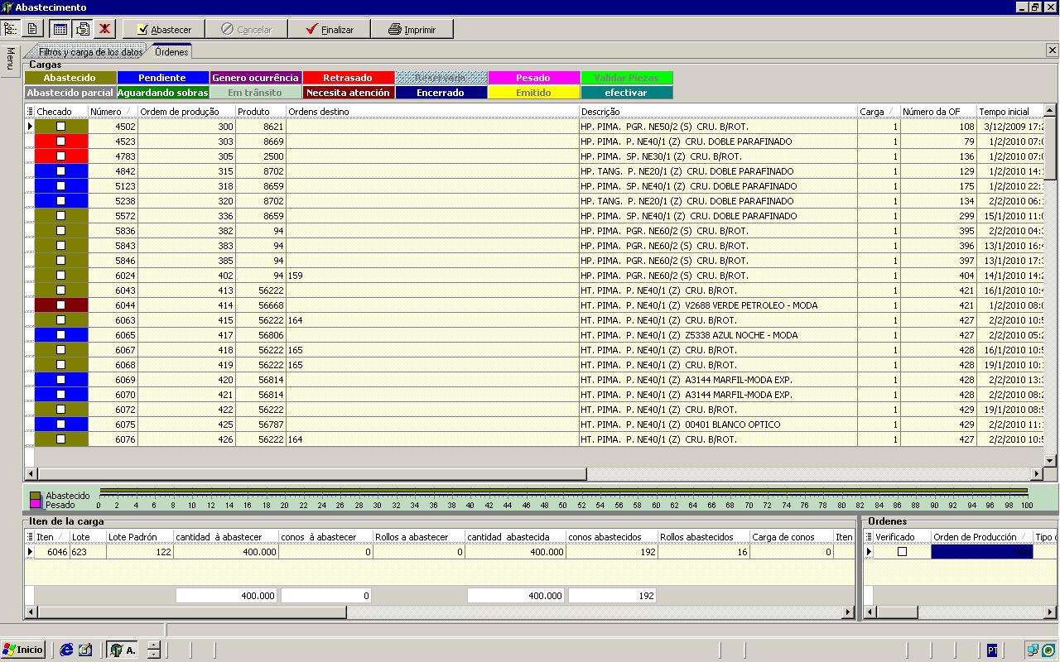The image size is (1060, 662).
Task: Click the red X delete toolbar icon
Action: pyautogui.click(x=104, y=29)
